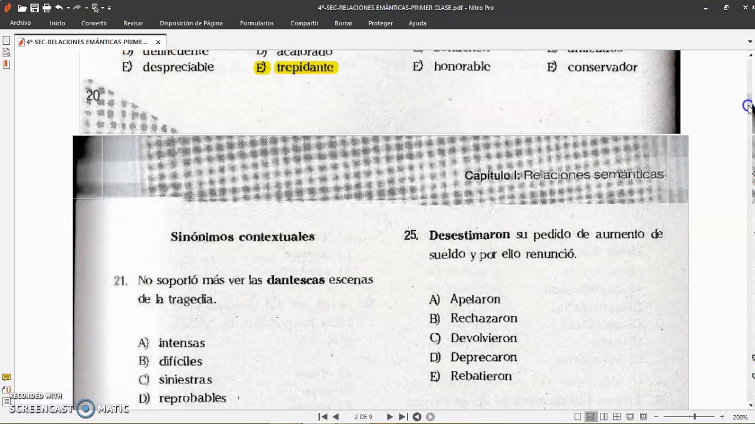Jump to the last page

tap(403, 416)
